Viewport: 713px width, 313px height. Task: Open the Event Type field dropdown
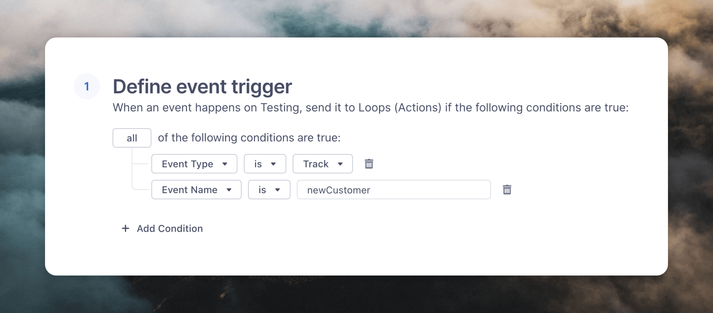point(194,164)
